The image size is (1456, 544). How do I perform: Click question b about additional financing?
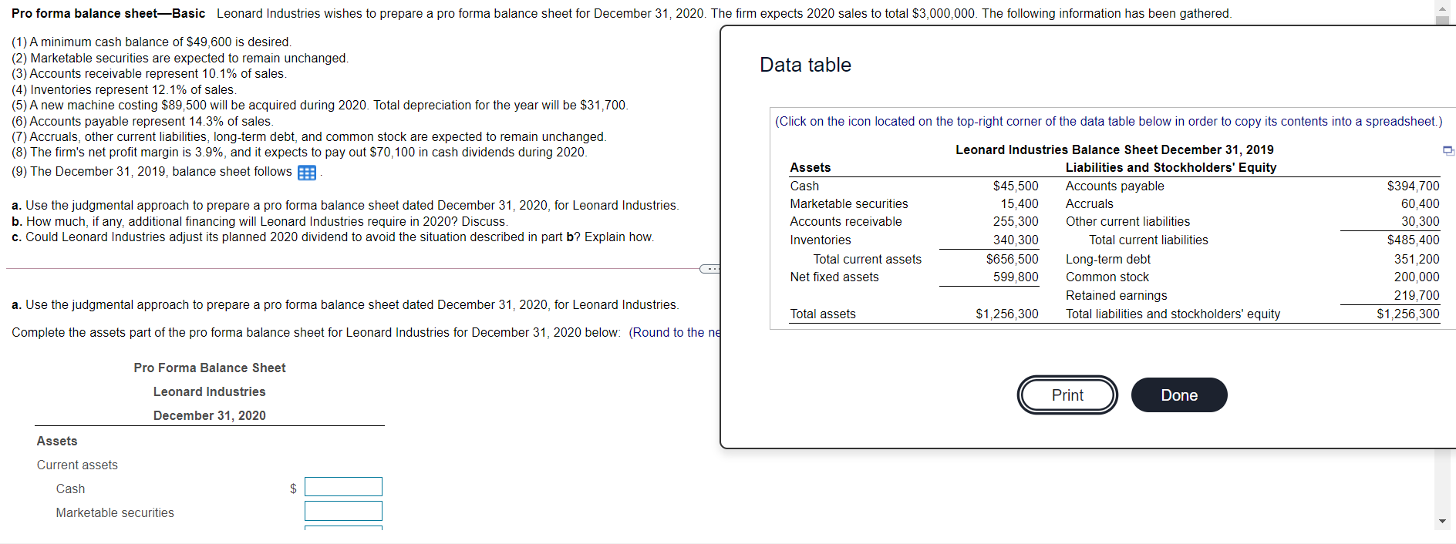(259, 221)
